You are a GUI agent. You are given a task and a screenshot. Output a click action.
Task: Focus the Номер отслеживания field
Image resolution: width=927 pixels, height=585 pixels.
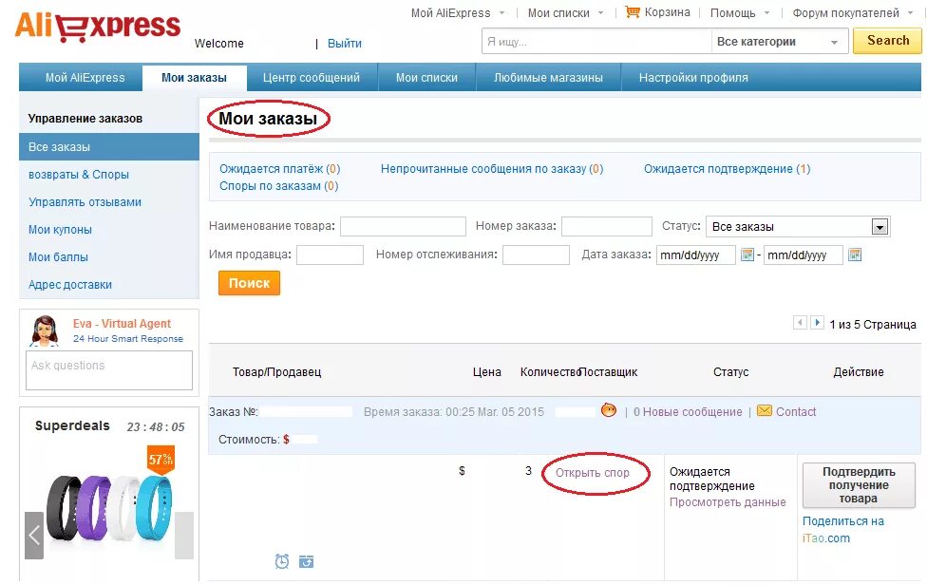pos(537,255)
